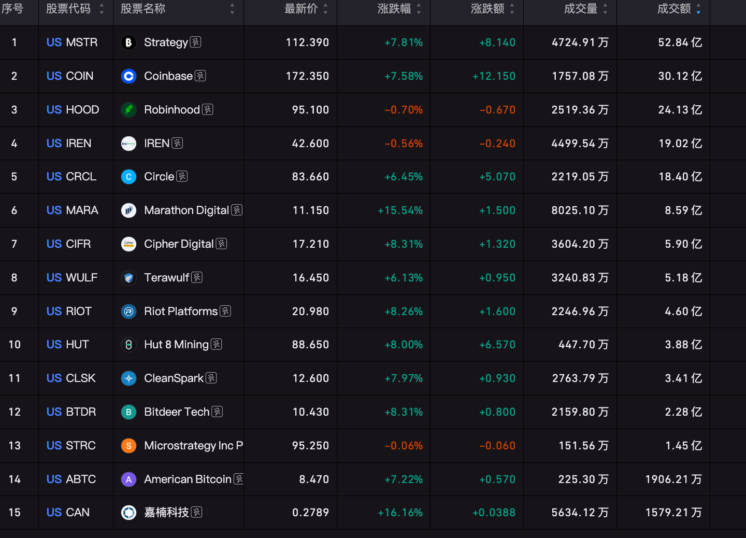Open the US MSTR stock code link
Viewport: 746px width, 538px height.
pos(72,43)
